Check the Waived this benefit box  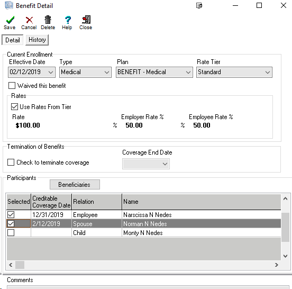click(x=12, y=86)
